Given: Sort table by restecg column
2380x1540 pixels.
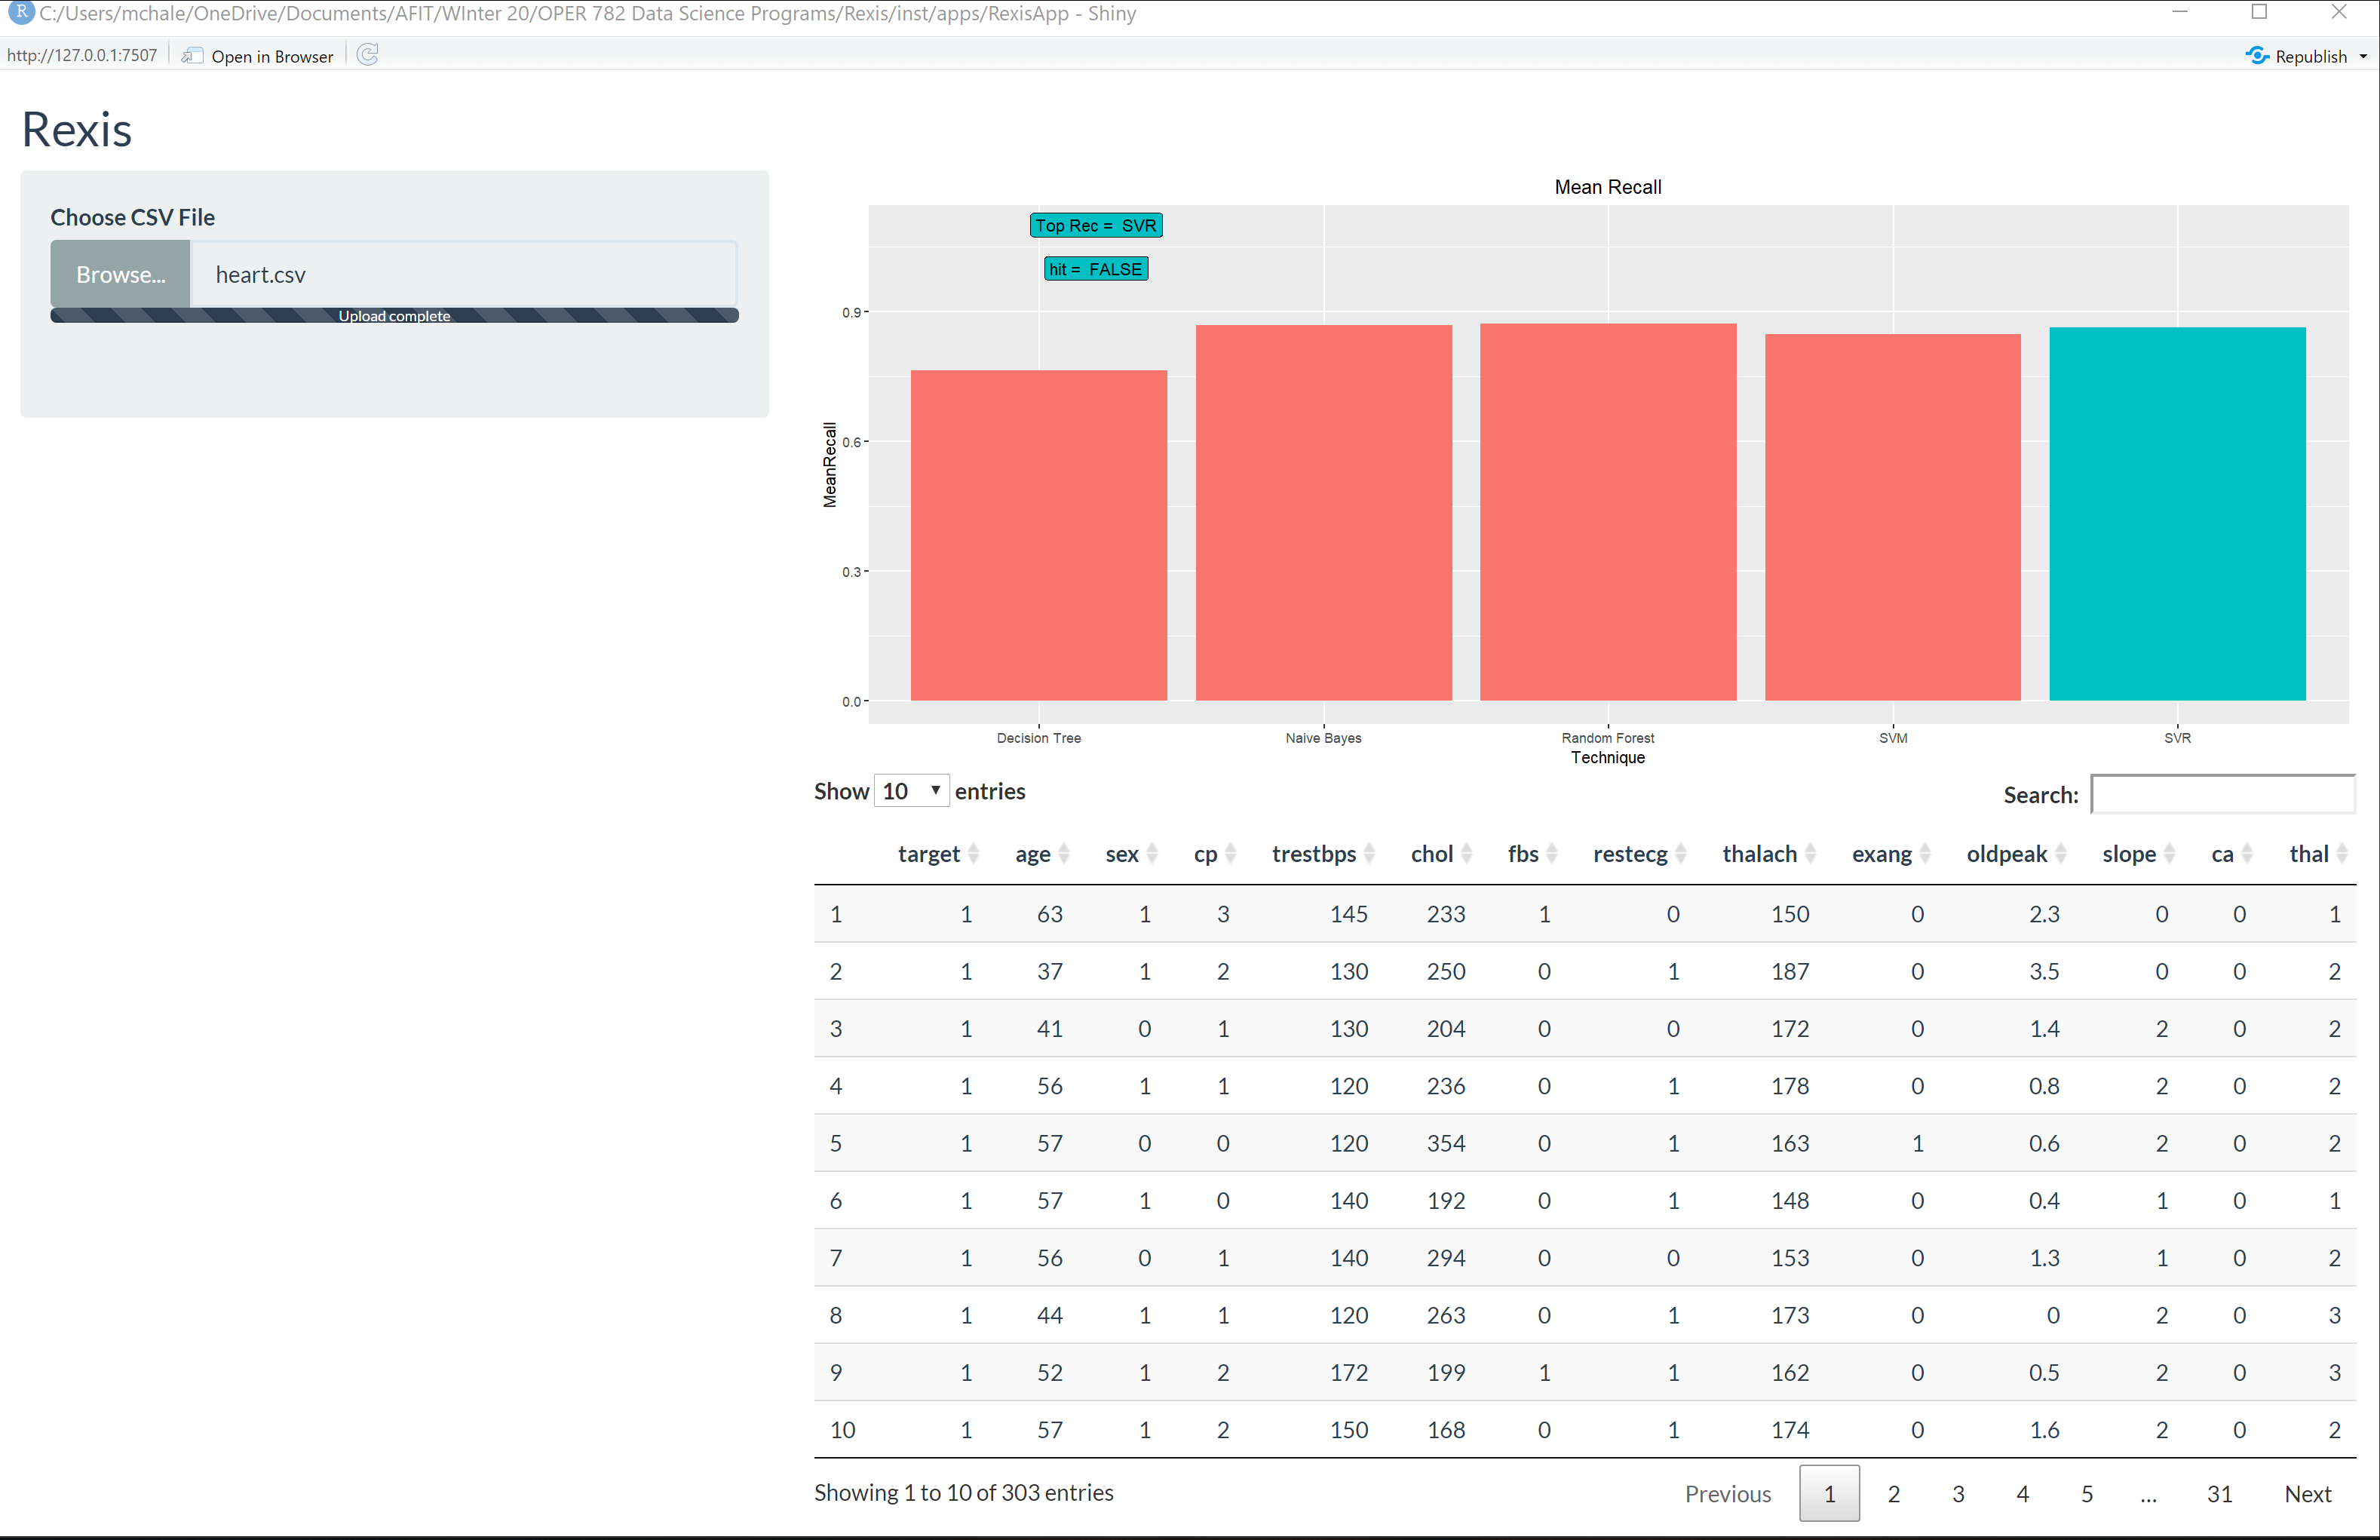Looking at the screenshot, I should click(x=1640, y=854).
